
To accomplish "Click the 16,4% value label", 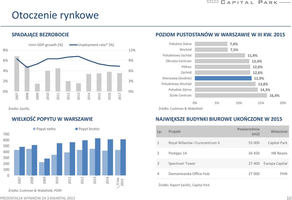I will 275,95.
